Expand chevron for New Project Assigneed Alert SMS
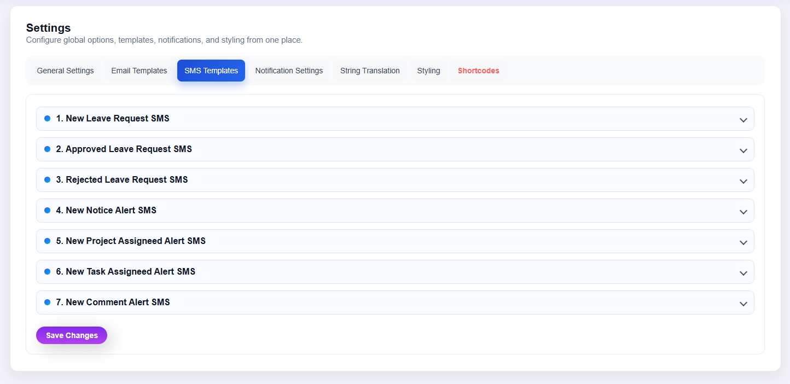Viewport: 790px width, 384px height. (743, 242)
